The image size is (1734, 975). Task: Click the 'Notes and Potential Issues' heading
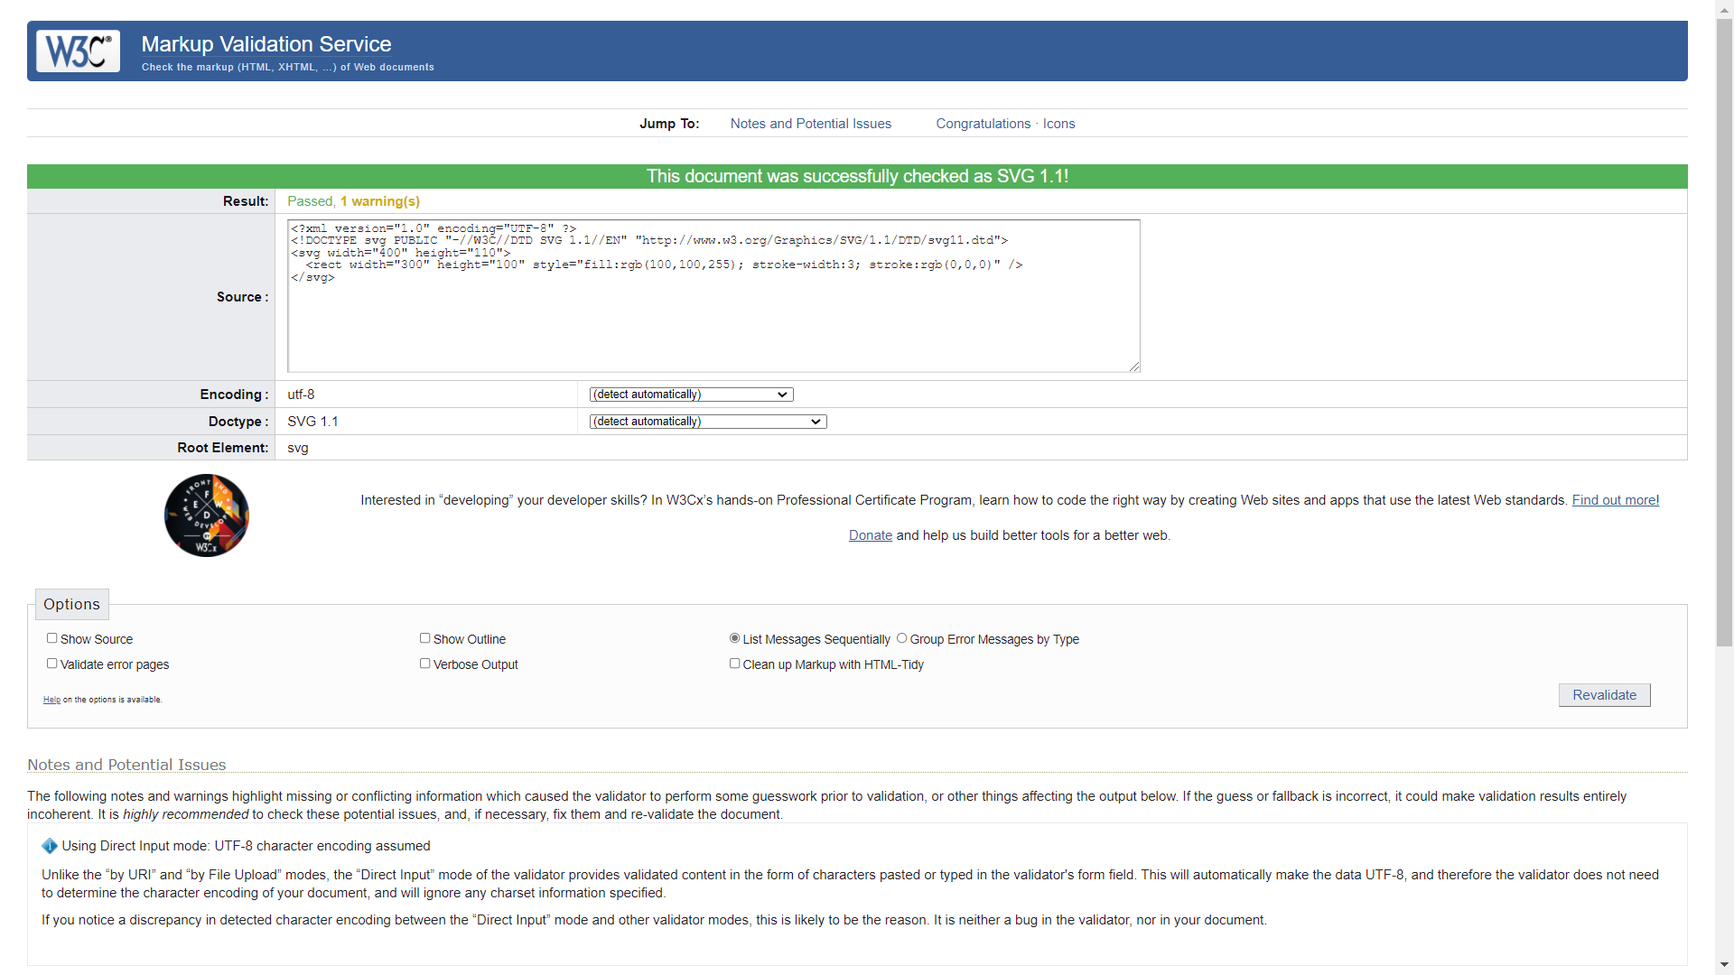[x=126, y=765]
